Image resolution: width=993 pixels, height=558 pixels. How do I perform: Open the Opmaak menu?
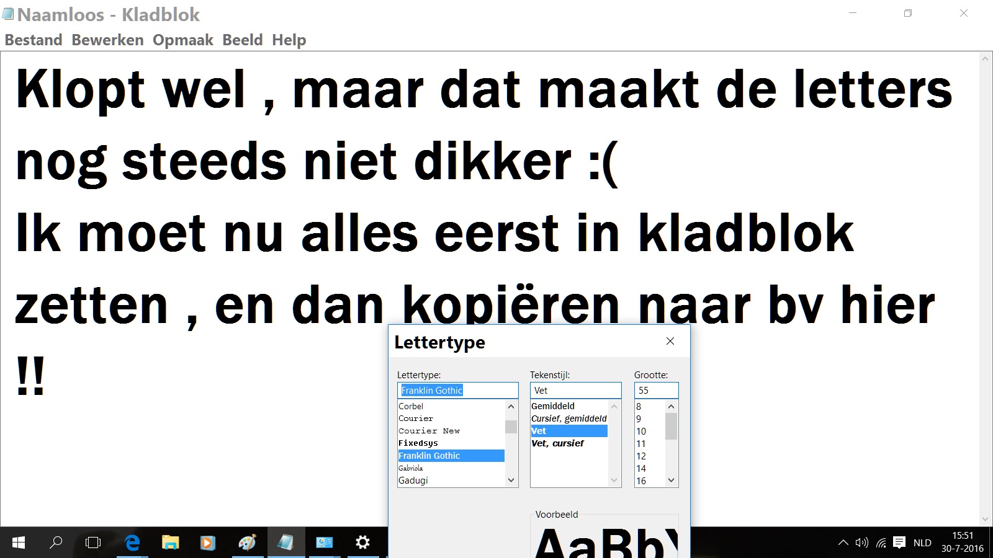[x=183, y=40]
